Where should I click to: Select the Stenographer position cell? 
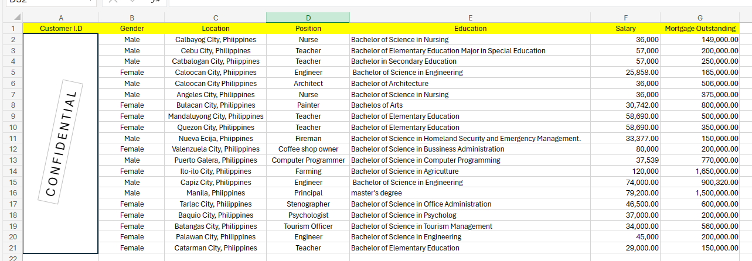click(x=308, y=204)
